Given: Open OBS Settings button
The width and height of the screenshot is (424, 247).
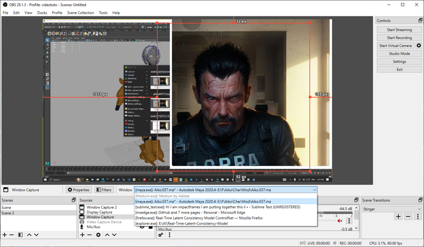Looking at the screenshot, I should coord(399,61).
